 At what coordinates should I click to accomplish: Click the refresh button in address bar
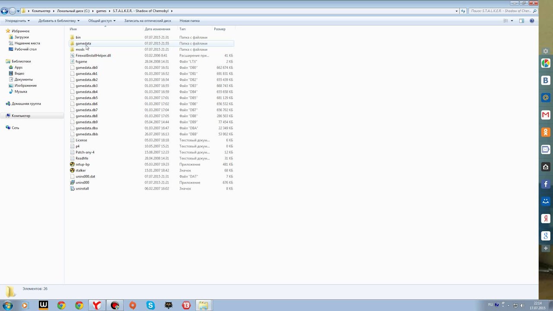pos(463,11)
